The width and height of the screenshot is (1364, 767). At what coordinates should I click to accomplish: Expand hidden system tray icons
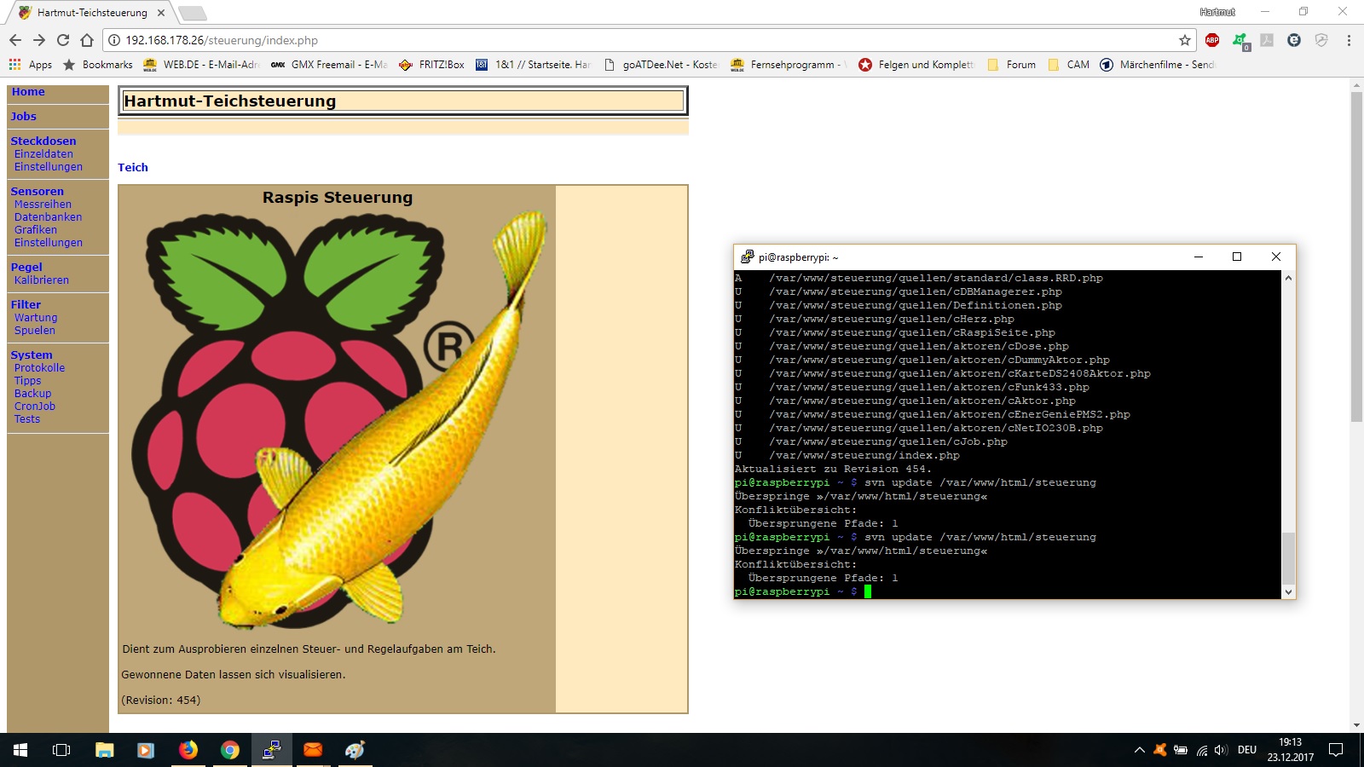coord(1139,750)
